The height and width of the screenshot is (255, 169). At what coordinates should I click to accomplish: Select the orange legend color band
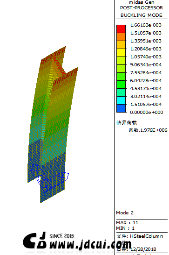click(x=121, y=37)
